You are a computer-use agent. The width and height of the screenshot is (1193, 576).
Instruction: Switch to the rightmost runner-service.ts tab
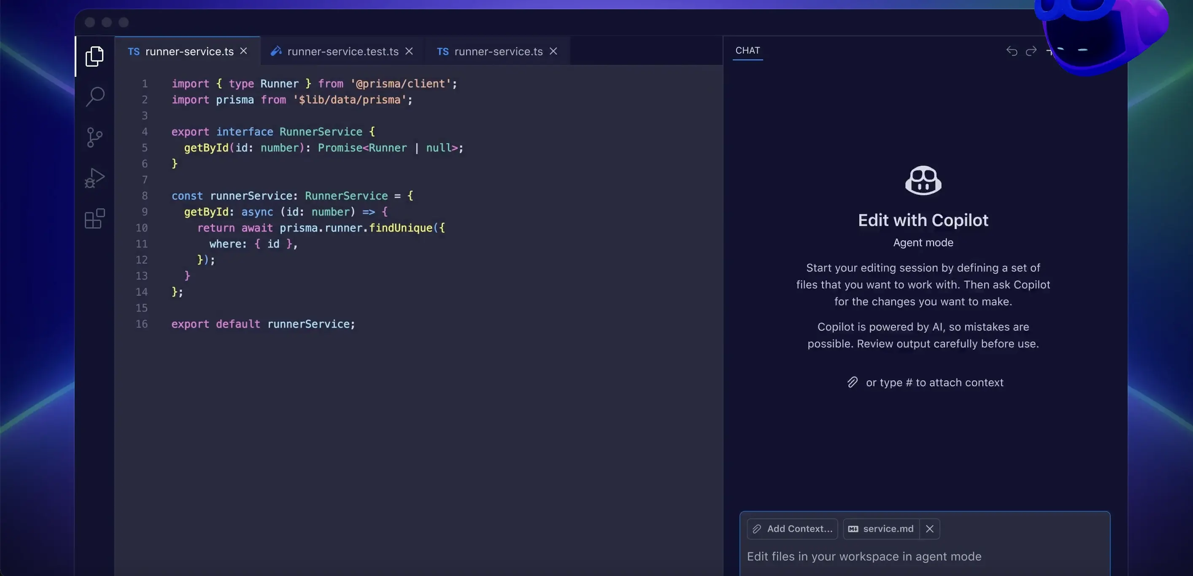[498, 51]
